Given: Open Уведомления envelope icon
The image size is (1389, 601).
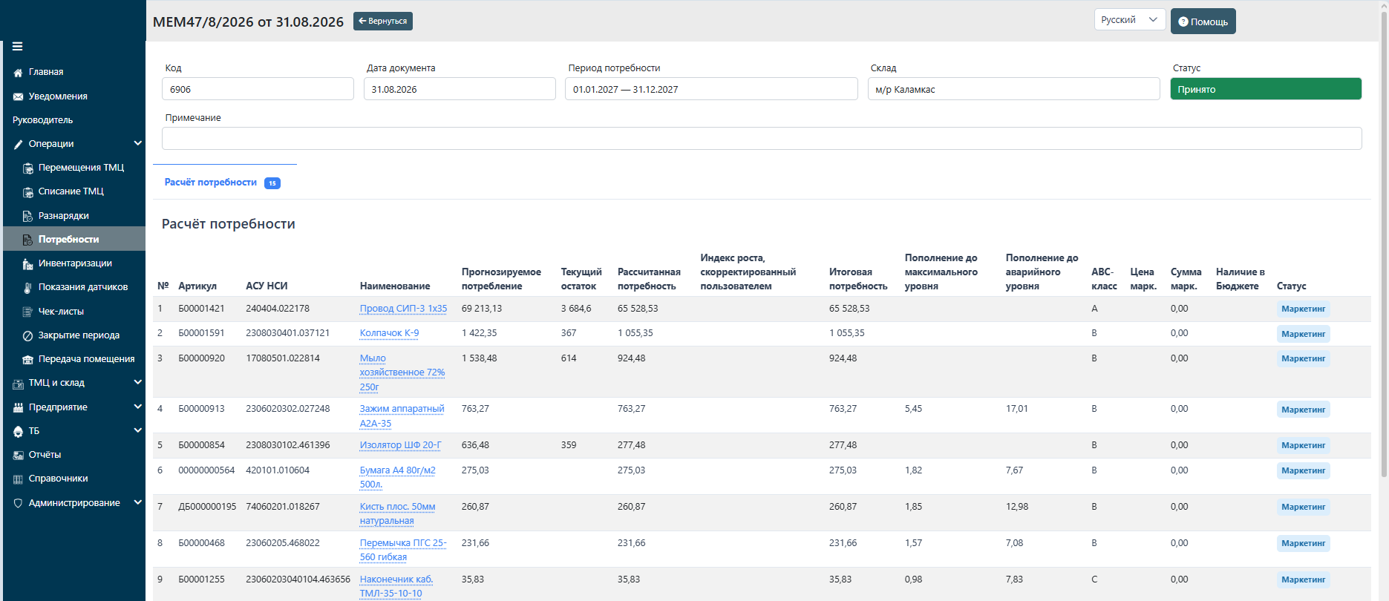Looking at the screenshot, I should pyautogui.click(x=19, y=96).
